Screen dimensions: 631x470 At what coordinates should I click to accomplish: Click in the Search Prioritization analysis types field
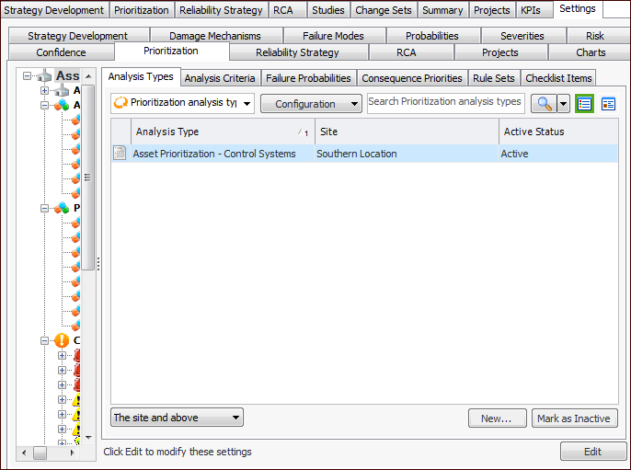point(446,102)
